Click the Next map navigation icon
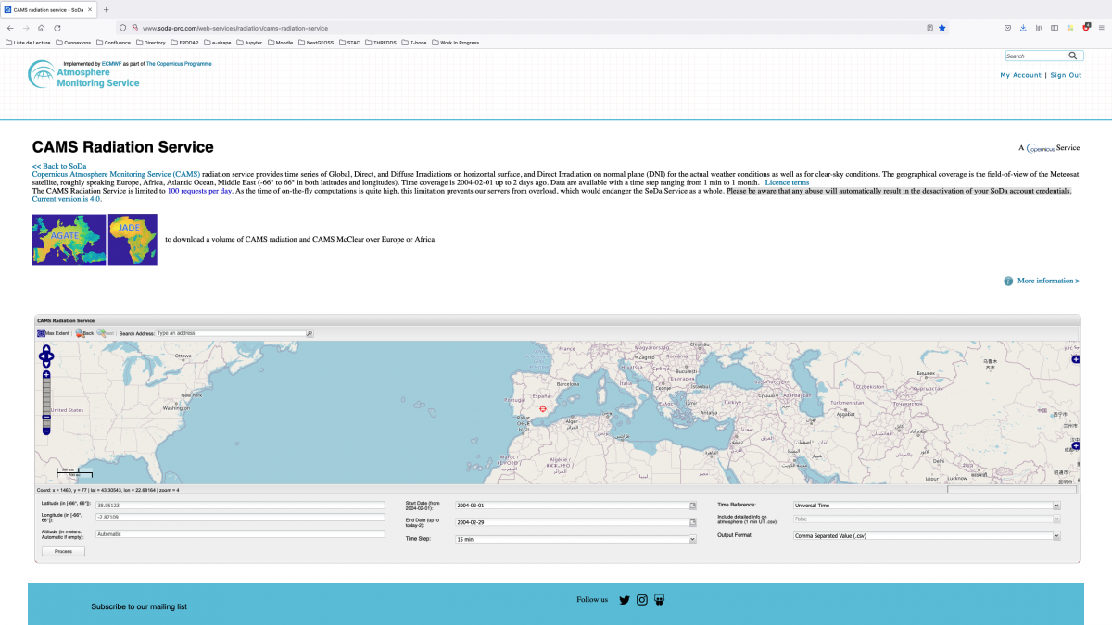Image resolution: width=1112 pixels, height=625 pixels. (100, 333)
